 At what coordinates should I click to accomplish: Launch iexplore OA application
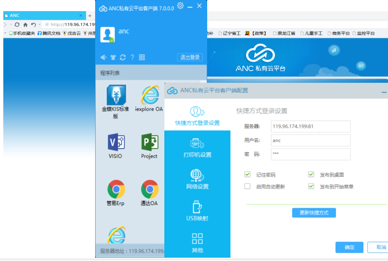149,98
